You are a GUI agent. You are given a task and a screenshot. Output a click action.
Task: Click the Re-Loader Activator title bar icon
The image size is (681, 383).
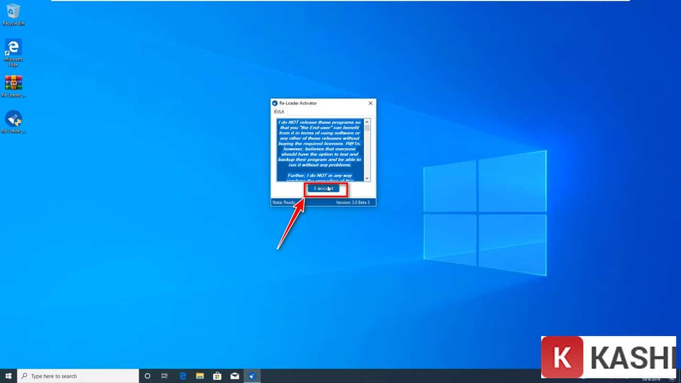[x=275, y=103]
